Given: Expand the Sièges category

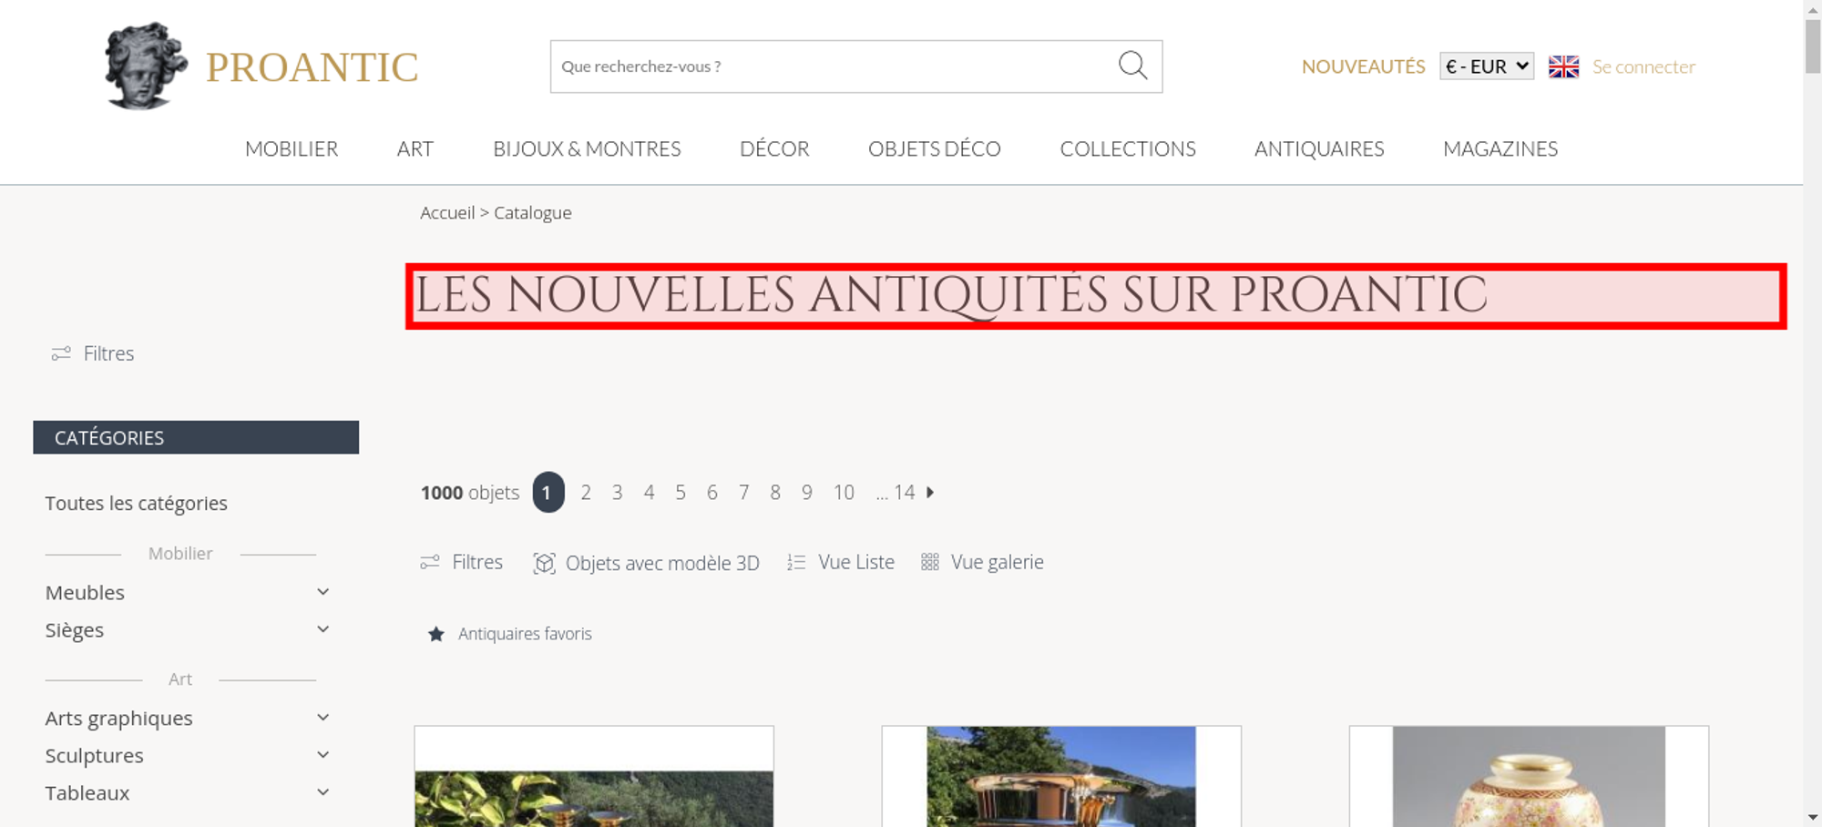Looking at the screenshot, I should [322, 629].
